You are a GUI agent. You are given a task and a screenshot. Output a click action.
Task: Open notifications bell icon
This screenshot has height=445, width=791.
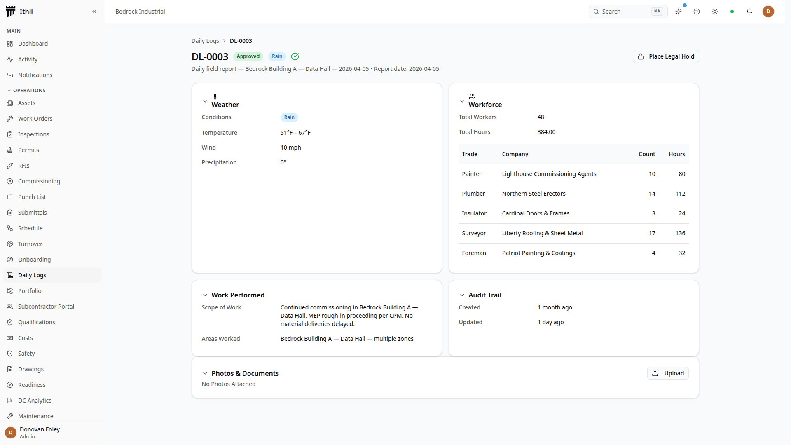(749, 12)
